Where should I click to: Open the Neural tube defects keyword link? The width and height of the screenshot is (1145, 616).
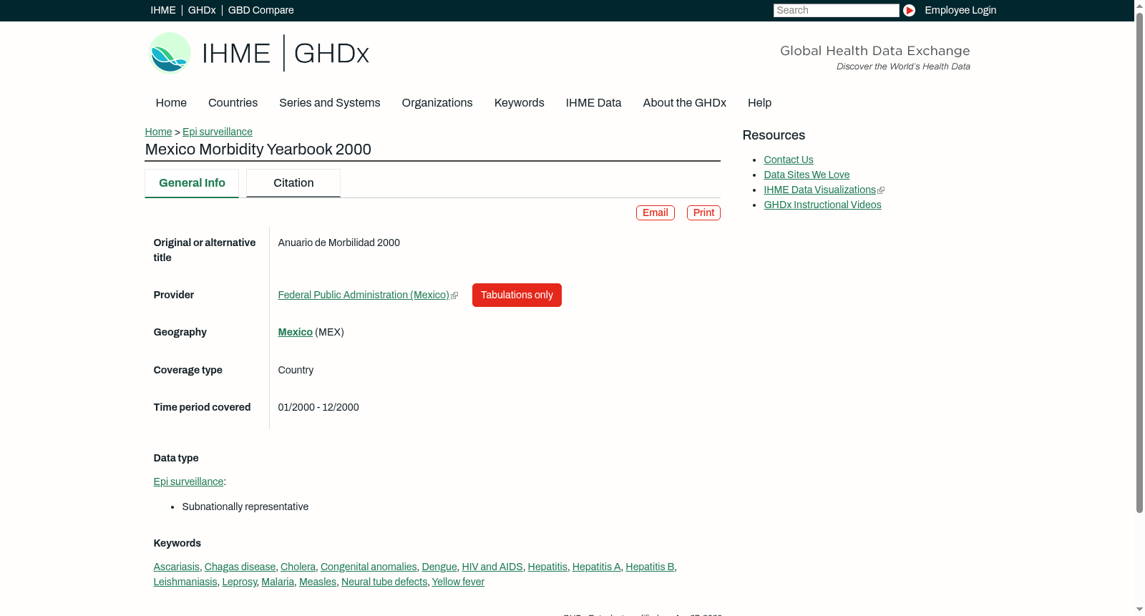point(384,582)
